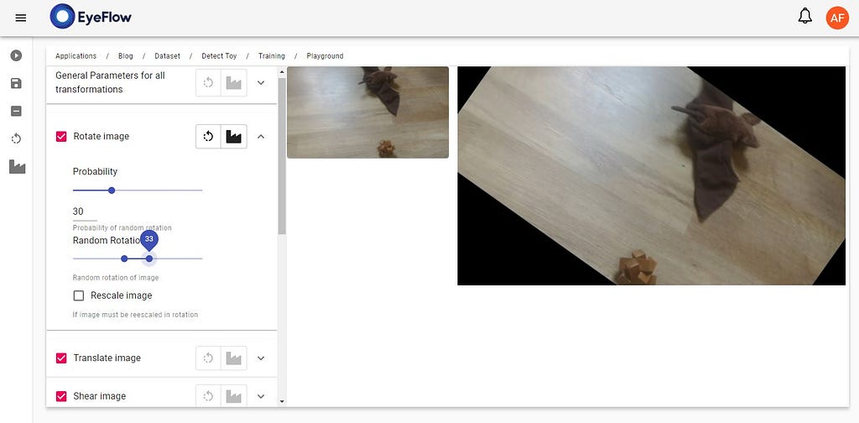Viewport: 859px width, 423px height.
Task: Click the rotated preview image
Action: point(651,176)
